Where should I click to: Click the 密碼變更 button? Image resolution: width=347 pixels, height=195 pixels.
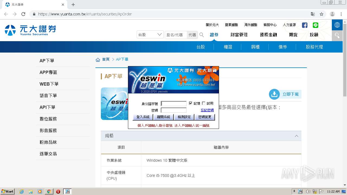pyautogui.click(x=205, y=117)
